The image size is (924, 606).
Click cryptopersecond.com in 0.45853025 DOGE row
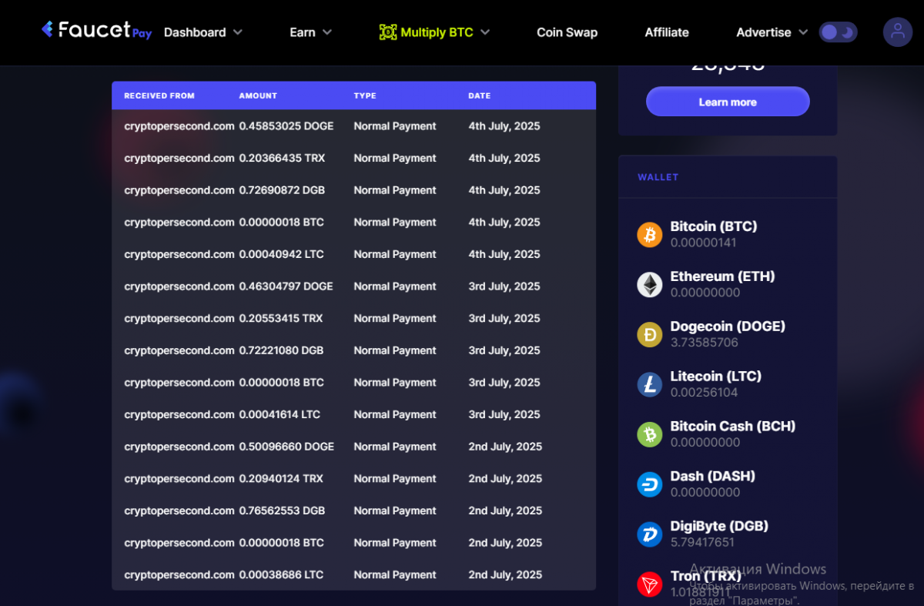click(x=179, y=126)
